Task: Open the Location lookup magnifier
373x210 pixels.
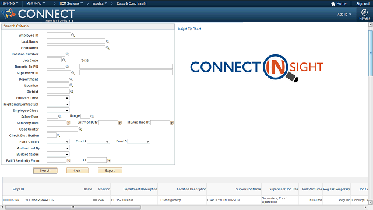Action: coord(71,86)
